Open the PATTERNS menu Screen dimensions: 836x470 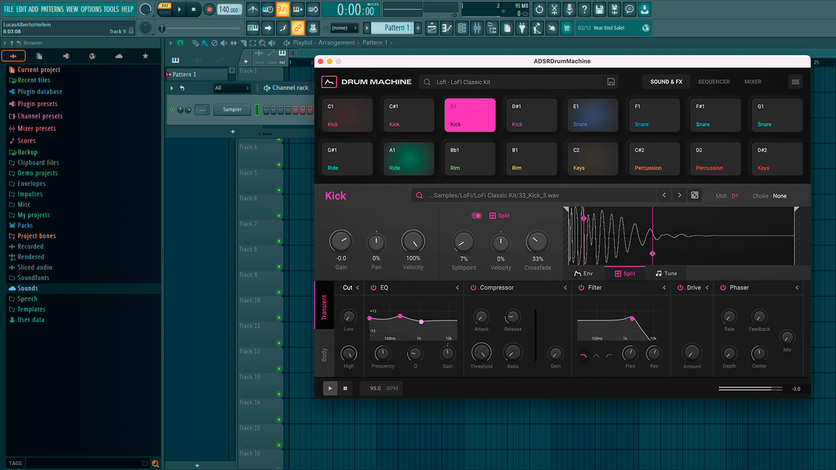52,9
